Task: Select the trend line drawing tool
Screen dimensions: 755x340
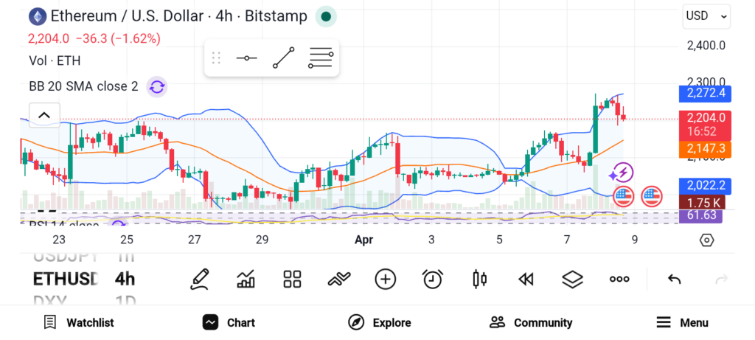Action: click(283, 58)
